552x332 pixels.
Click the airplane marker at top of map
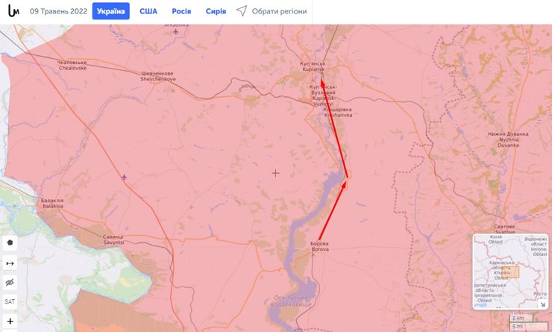pos(176,32)
